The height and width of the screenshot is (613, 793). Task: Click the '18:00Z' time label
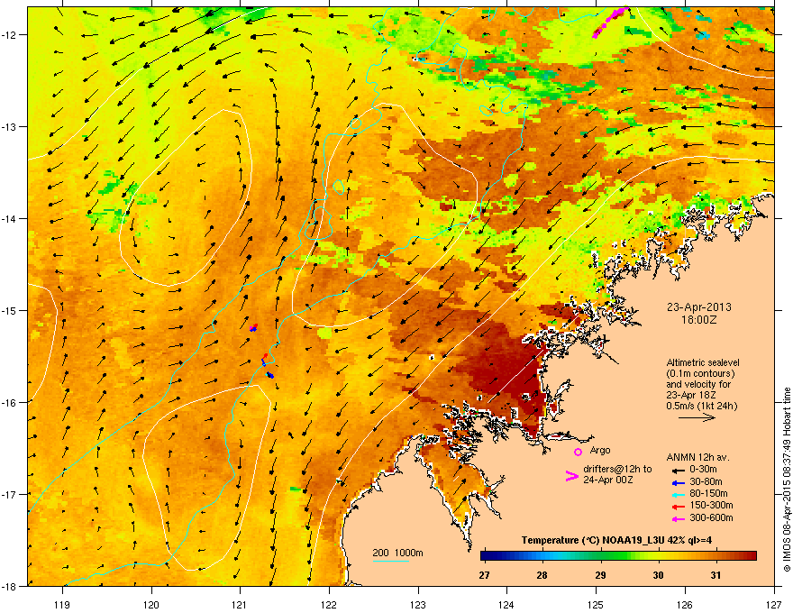(699, 320)
